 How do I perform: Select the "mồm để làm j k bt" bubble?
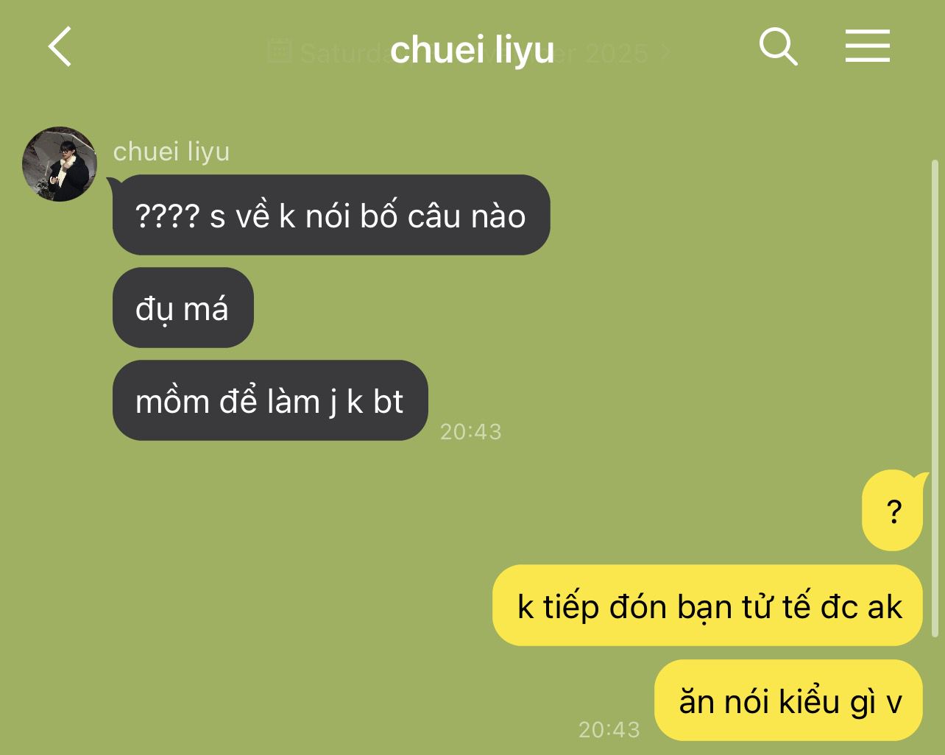click(x=270, y=400)
